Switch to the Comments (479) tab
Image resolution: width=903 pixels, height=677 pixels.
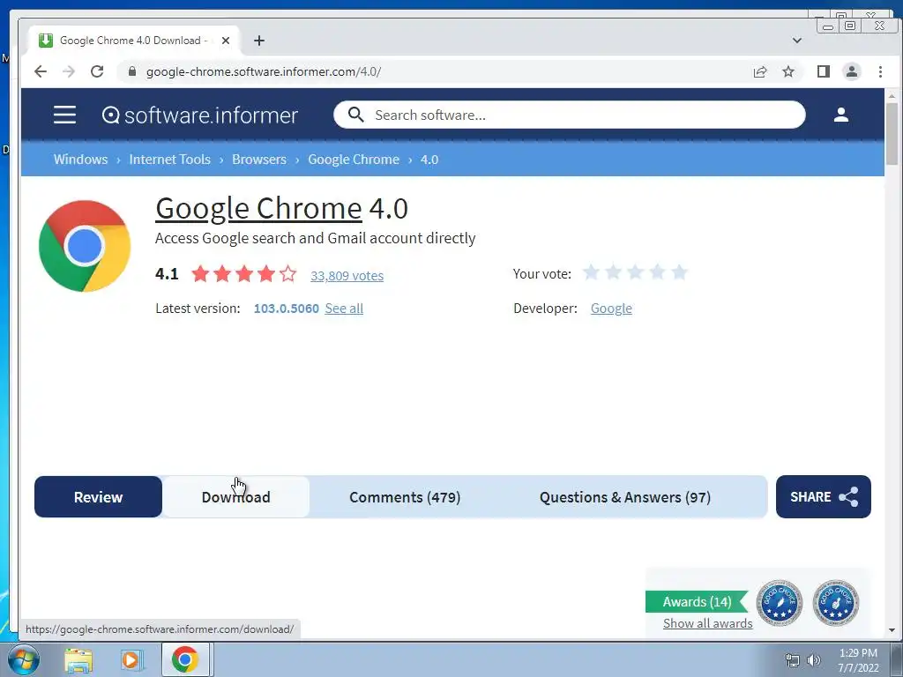tap(405, 497)
